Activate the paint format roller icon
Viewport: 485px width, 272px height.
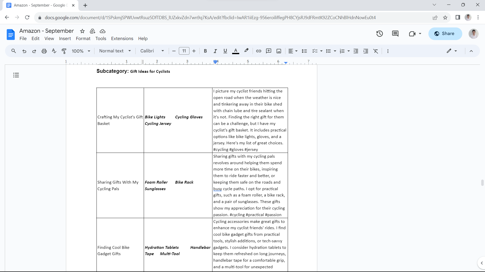tap(64, 51)
